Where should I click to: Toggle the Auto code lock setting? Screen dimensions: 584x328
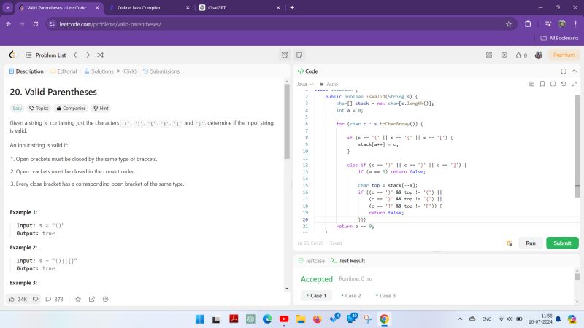pos(329,84)
